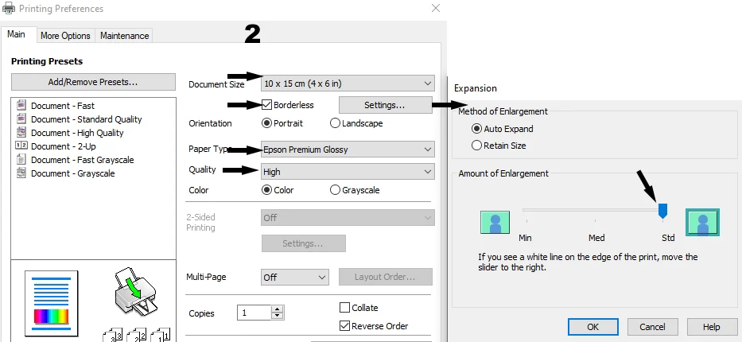Switch to the More Options tab
The height and width of the screenshot is (342, 742).
[x=65, y=36]
